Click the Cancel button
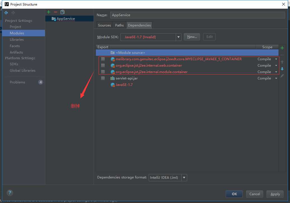 click(255, 194)
